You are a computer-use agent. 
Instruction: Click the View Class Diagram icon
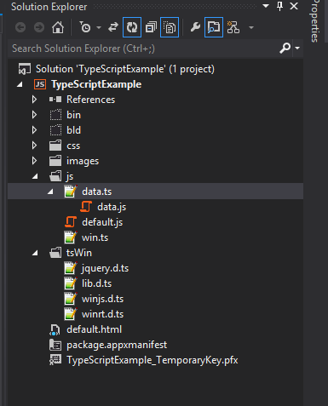coord(233,27)
